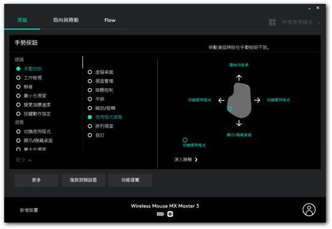
Task: Click the action list vertical scrollbar
Action: [83, 62]
